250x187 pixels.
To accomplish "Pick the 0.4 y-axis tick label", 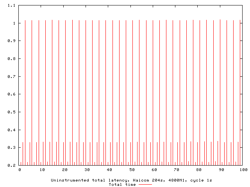I will point(12,130).
